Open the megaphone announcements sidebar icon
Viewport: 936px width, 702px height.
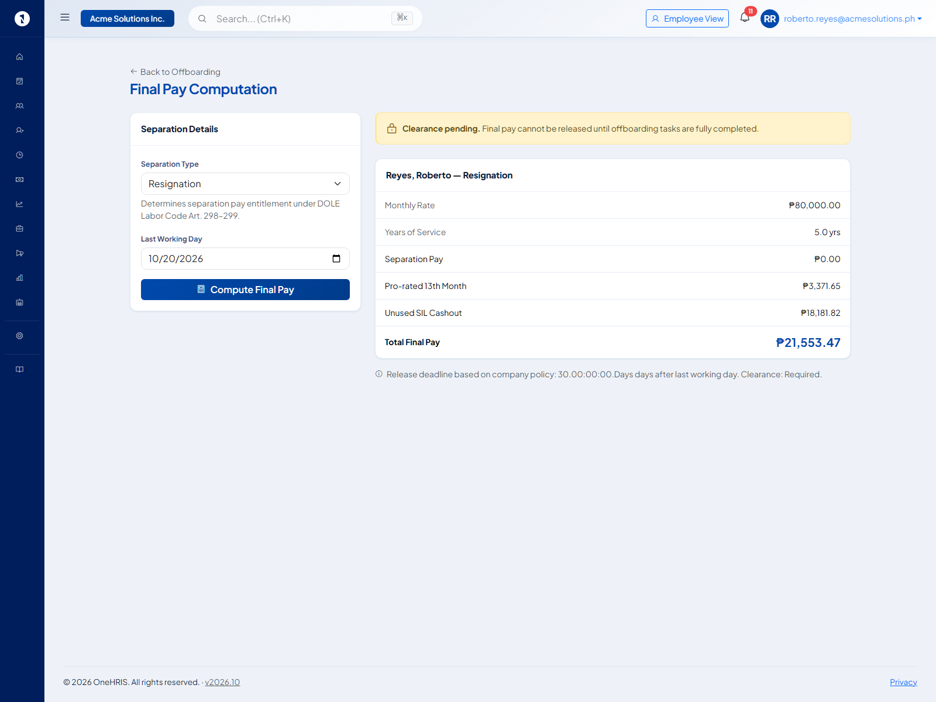tap(19, 253)
